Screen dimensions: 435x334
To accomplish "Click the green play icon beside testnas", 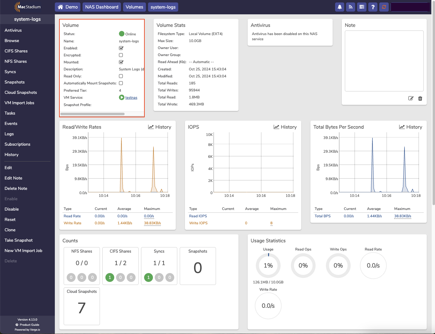I will [121, 97].
